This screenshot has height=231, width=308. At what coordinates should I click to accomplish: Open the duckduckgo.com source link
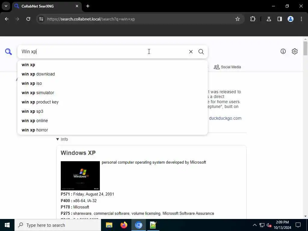click(x=225, y=118)
